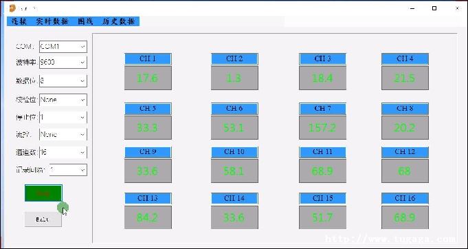
Task: Click the CH 13 reading 84.2
Action: [148, 217]
